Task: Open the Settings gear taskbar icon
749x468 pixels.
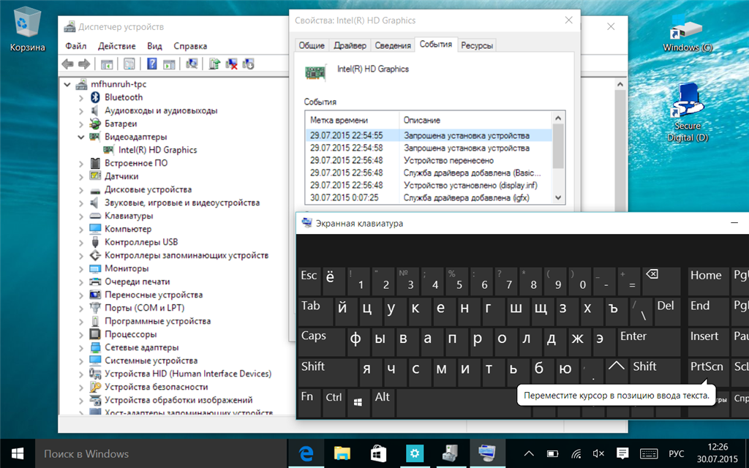Action: coord(414,453)
